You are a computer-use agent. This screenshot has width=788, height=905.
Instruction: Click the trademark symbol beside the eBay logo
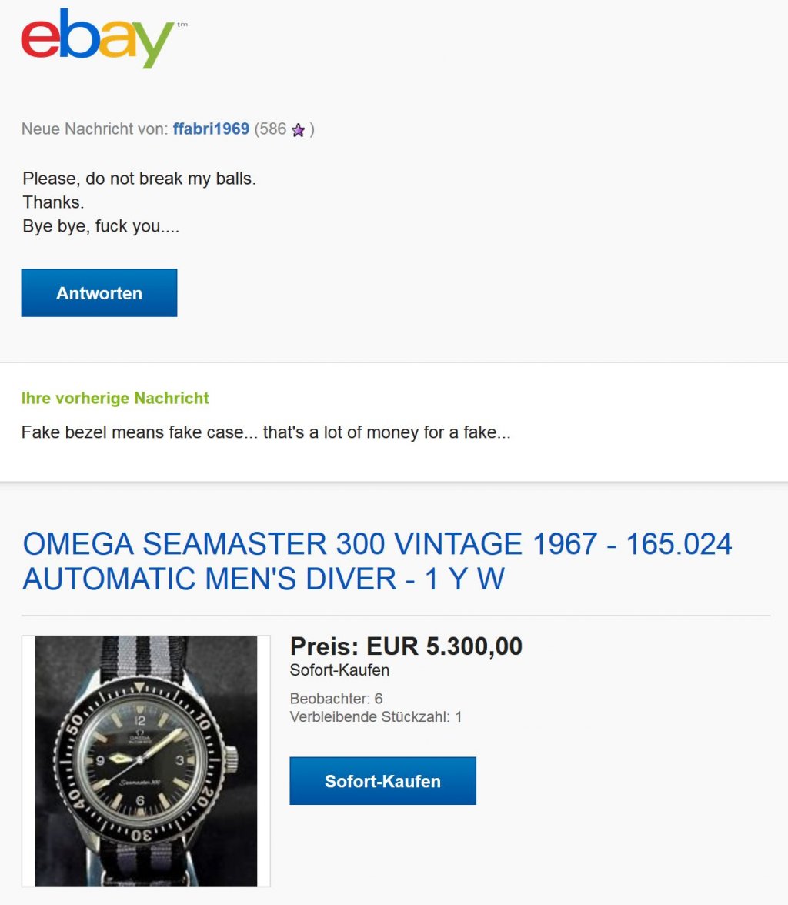(182, 25)
